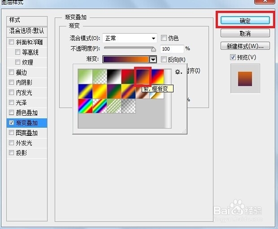
Task: Enable the 斜面和浮雕 checkbox
Action: pos(11,42)
